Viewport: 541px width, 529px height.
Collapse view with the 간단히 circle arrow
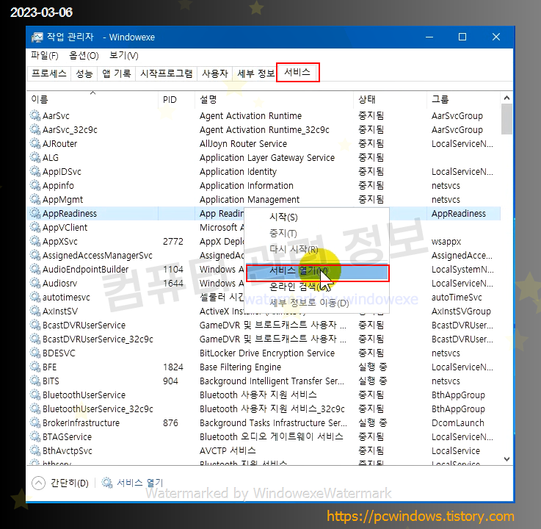pyautogui.click(x=38, y=483)
